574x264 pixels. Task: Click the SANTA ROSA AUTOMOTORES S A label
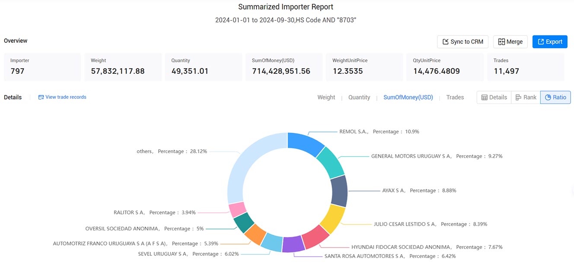click(x=390, y=256)
